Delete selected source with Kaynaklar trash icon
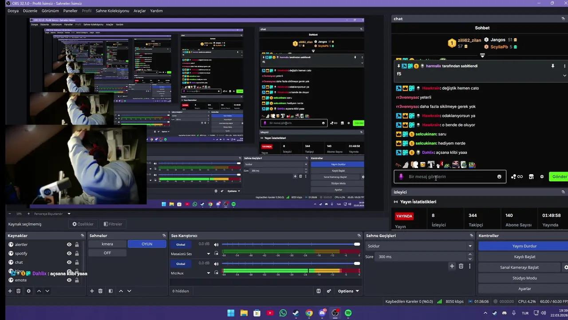The image size is (568, 320). pos(19,291)
